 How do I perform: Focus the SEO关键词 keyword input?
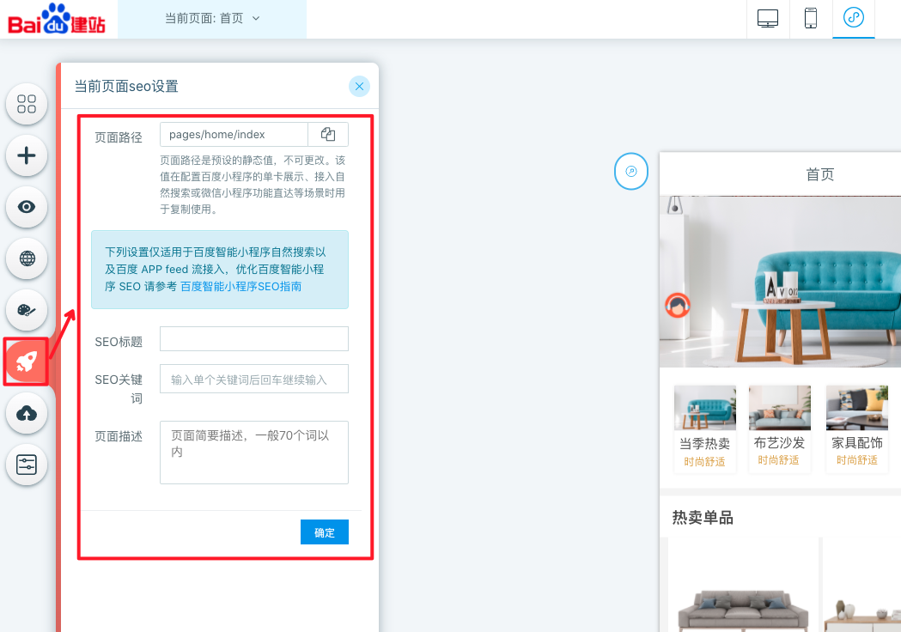coord(254,379)
